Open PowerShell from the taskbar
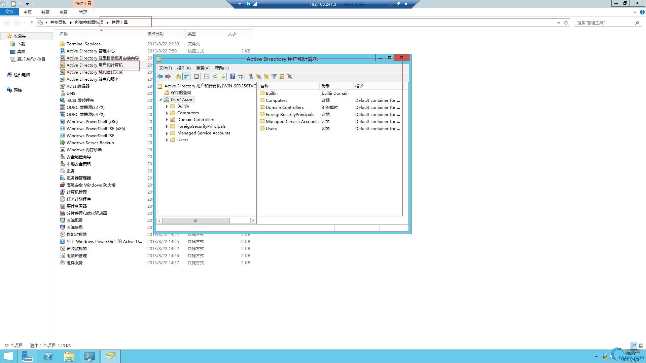Image resolution: width=646 pixels, height=363 pixels. [x=48, y=356]
